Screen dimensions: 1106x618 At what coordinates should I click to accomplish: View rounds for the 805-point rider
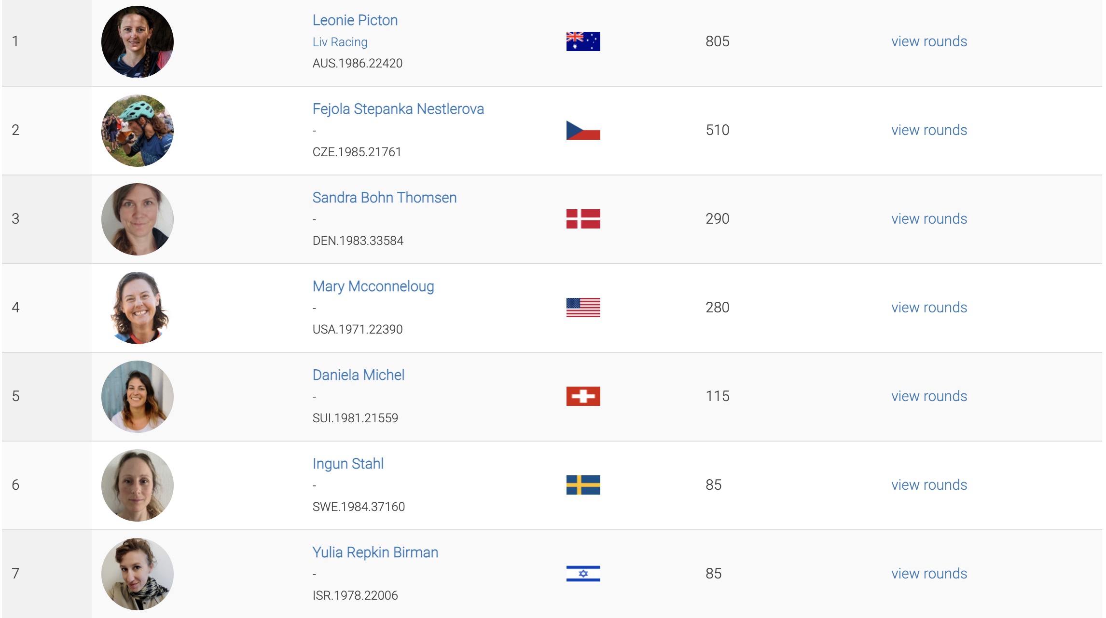[929, 41]
